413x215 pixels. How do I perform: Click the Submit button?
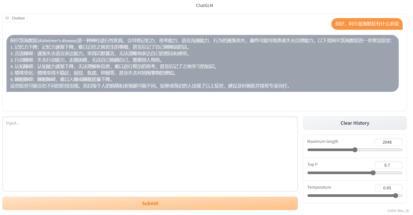click(150, 203)
